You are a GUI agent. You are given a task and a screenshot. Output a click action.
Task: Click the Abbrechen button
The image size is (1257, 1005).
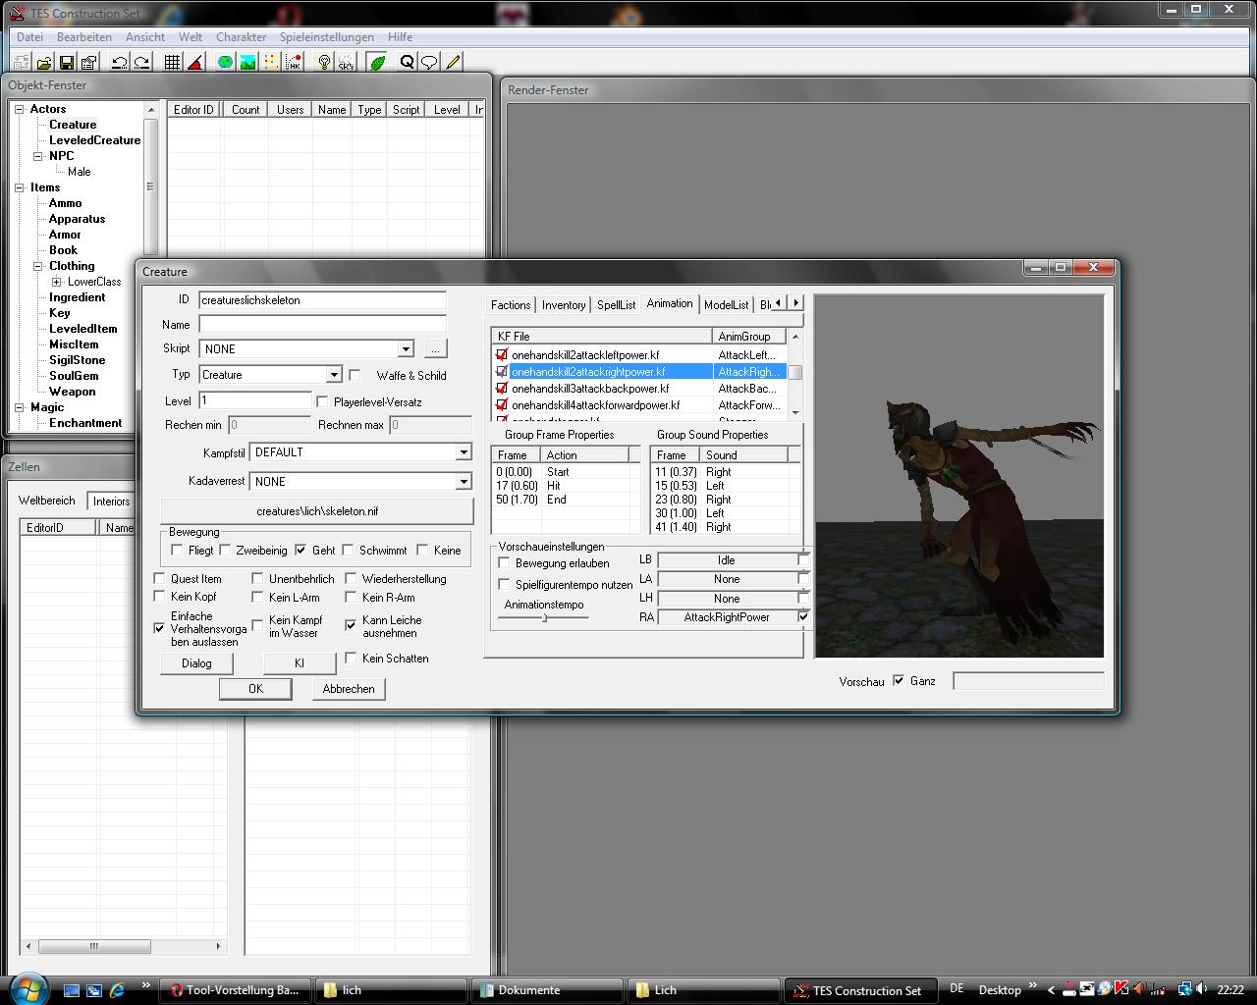click(349, 689)
